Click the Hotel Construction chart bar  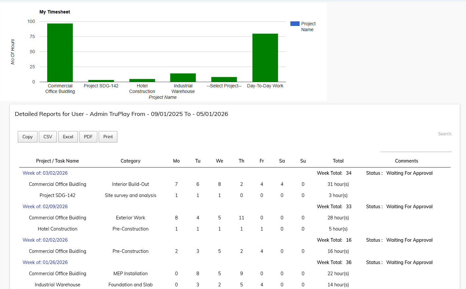[x=142, y=80]
